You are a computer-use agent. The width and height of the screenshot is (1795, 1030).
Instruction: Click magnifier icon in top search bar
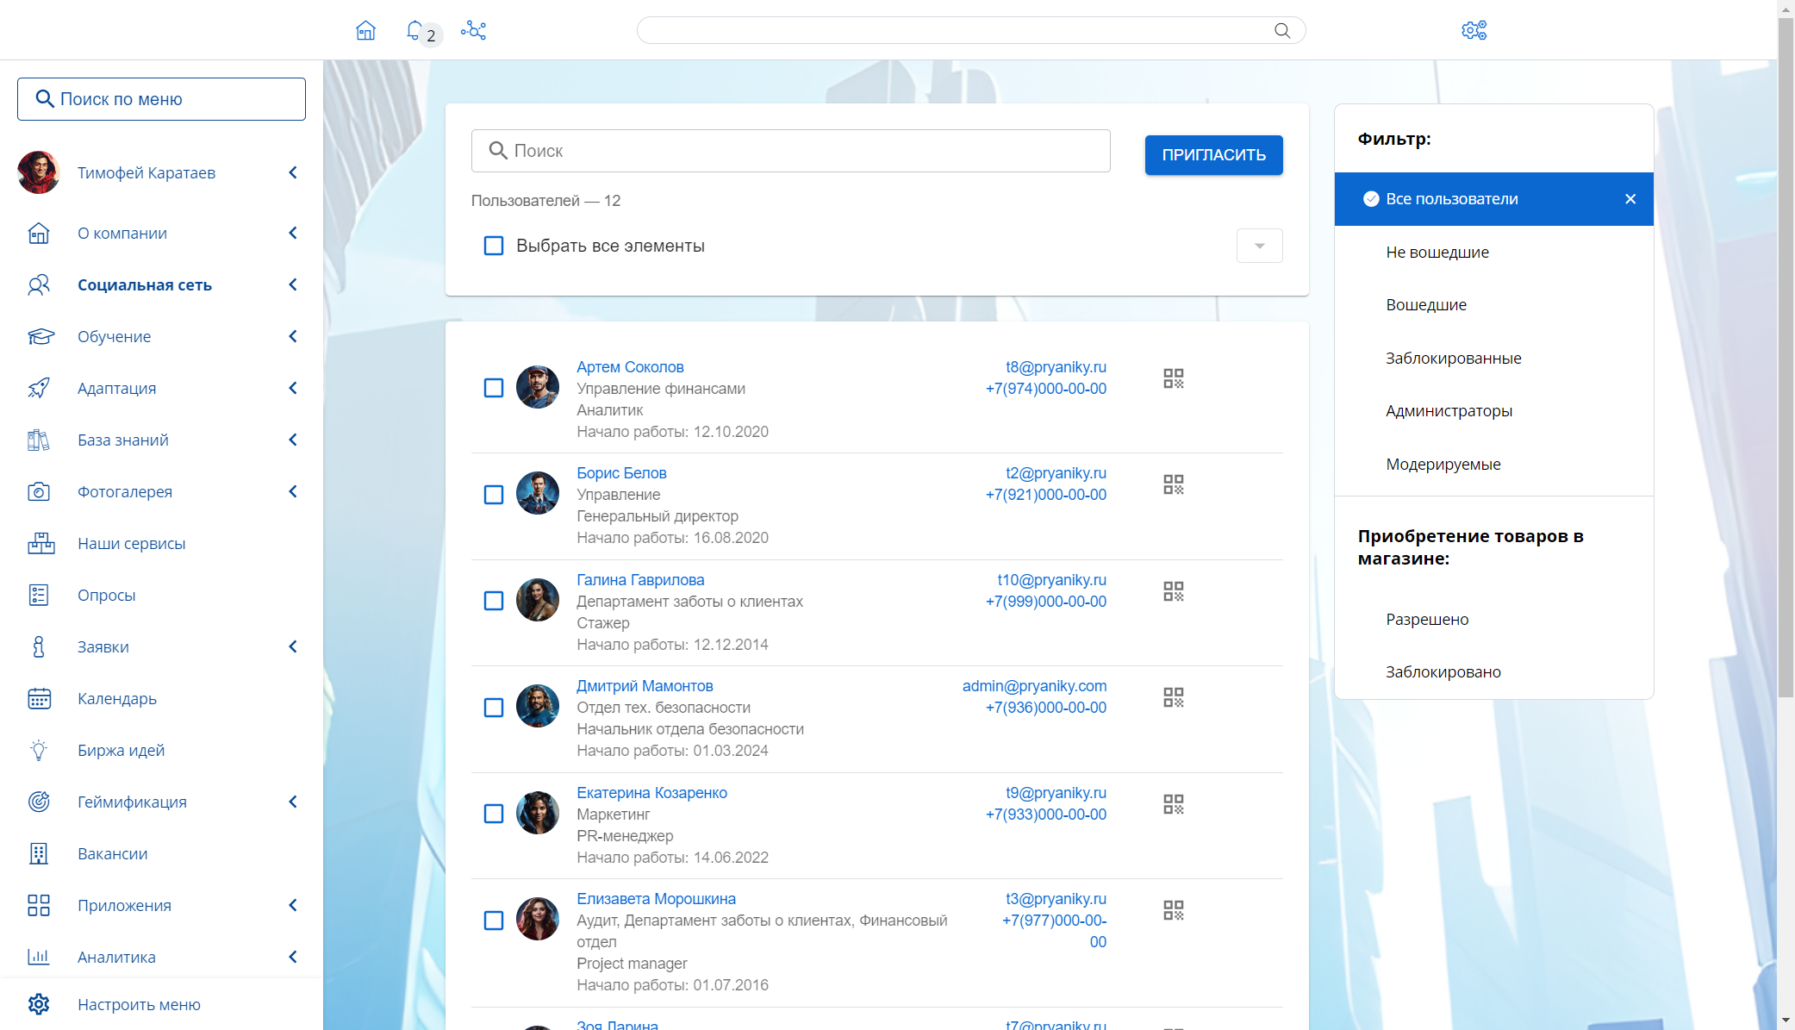(1282, 31)
